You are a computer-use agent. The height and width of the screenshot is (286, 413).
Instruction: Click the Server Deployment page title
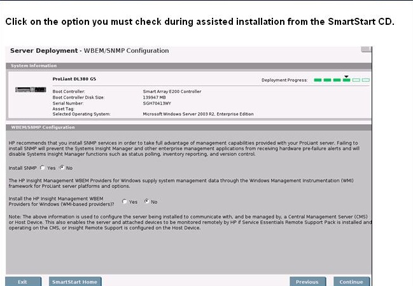tap(90, 50)
